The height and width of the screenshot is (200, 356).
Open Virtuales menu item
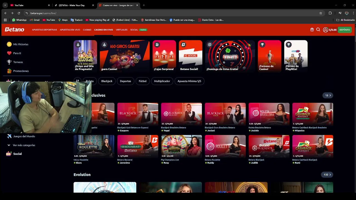pyautogui.click(x=122, y=30)
